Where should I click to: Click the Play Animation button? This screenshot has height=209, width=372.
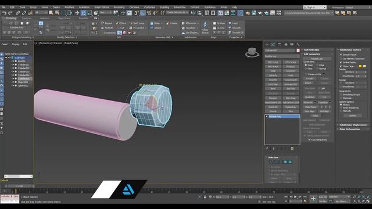295,197
